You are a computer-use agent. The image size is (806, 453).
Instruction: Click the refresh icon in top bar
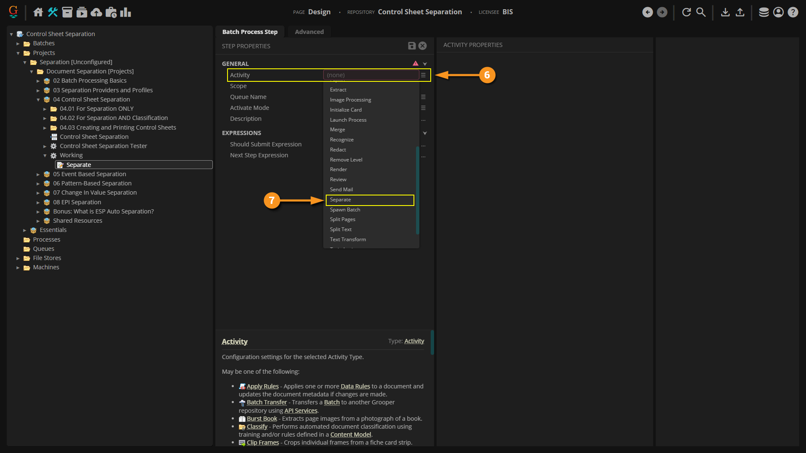[686, 12]
